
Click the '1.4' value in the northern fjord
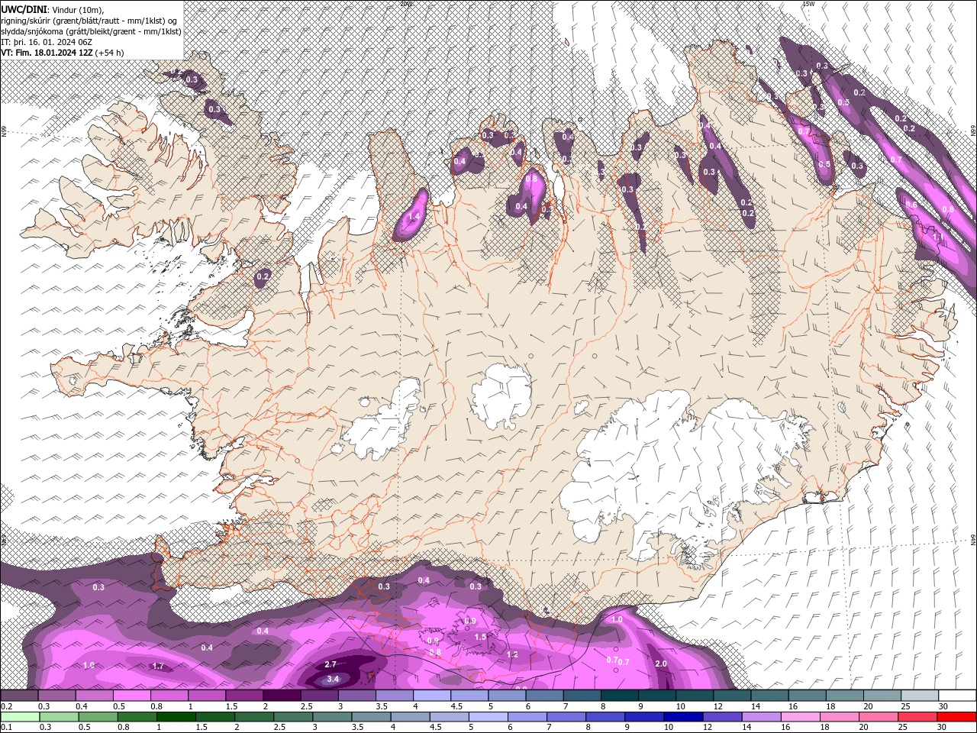pos(414,217)
